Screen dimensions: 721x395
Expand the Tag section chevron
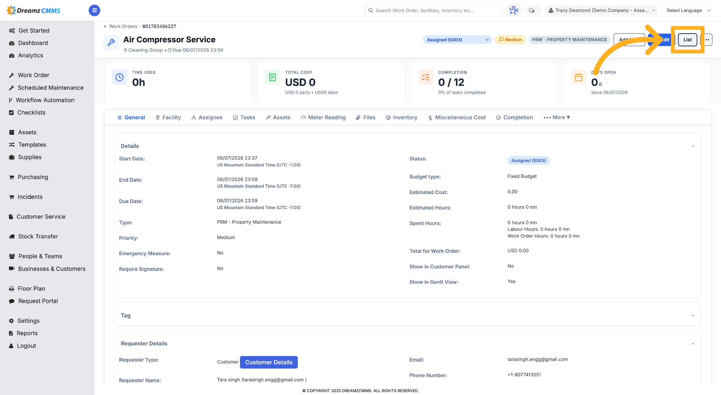(693, 316)
